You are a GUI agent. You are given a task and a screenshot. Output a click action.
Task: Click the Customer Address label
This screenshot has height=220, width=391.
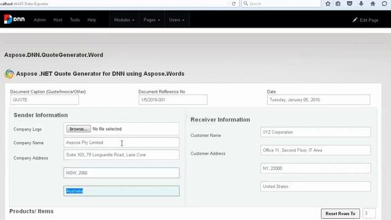(208, 153)
